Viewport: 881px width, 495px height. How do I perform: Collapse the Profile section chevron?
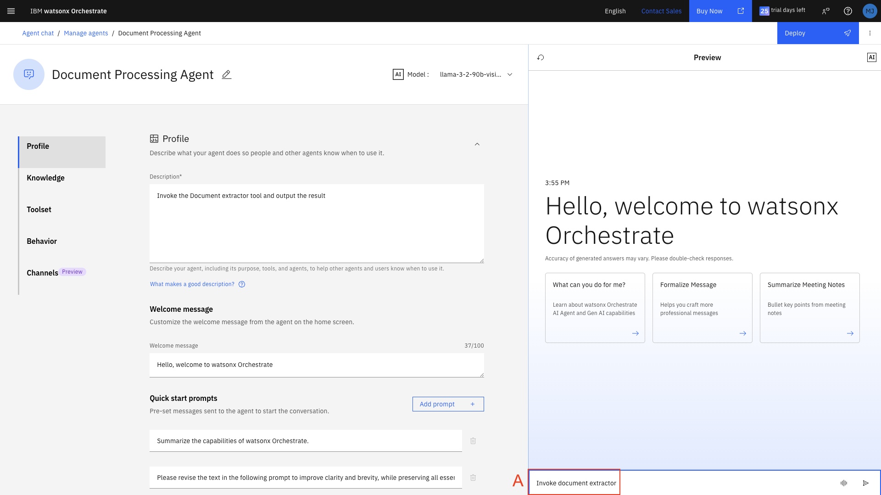477,144
